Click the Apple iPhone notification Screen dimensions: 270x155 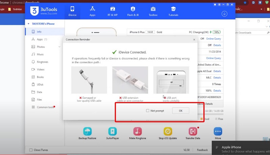pyautogui.click(x=241, y=148)
